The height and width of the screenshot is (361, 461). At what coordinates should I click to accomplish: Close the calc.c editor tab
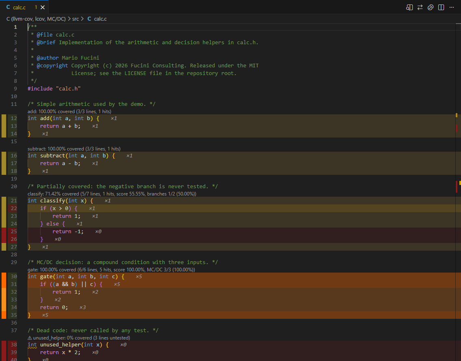(43, 7)
